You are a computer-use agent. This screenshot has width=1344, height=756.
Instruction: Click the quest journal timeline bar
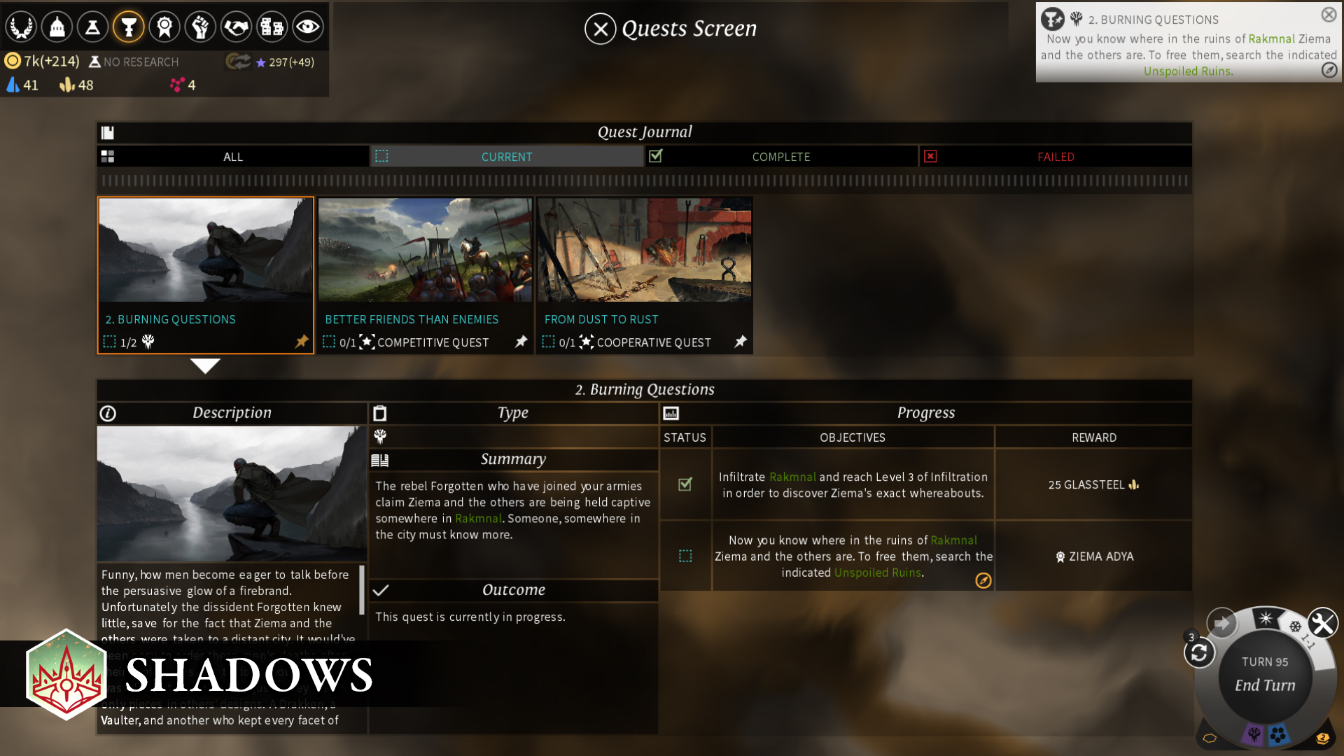tap(644, 181)
